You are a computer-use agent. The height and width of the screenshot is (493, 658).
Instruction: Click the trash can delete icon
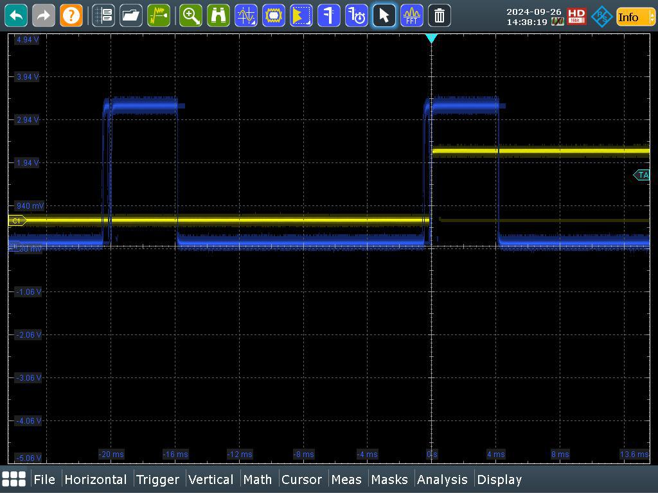[x=439, y=15]
